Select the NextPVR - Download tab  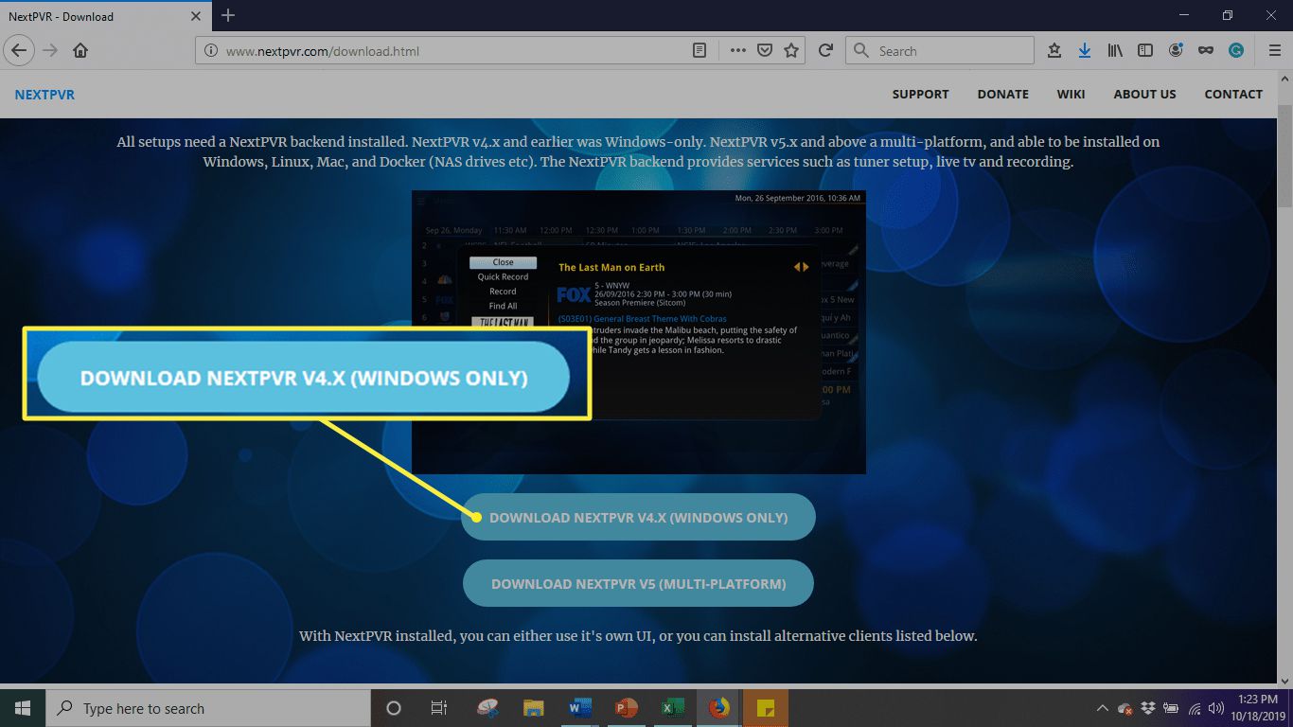(x=106, y=16)
